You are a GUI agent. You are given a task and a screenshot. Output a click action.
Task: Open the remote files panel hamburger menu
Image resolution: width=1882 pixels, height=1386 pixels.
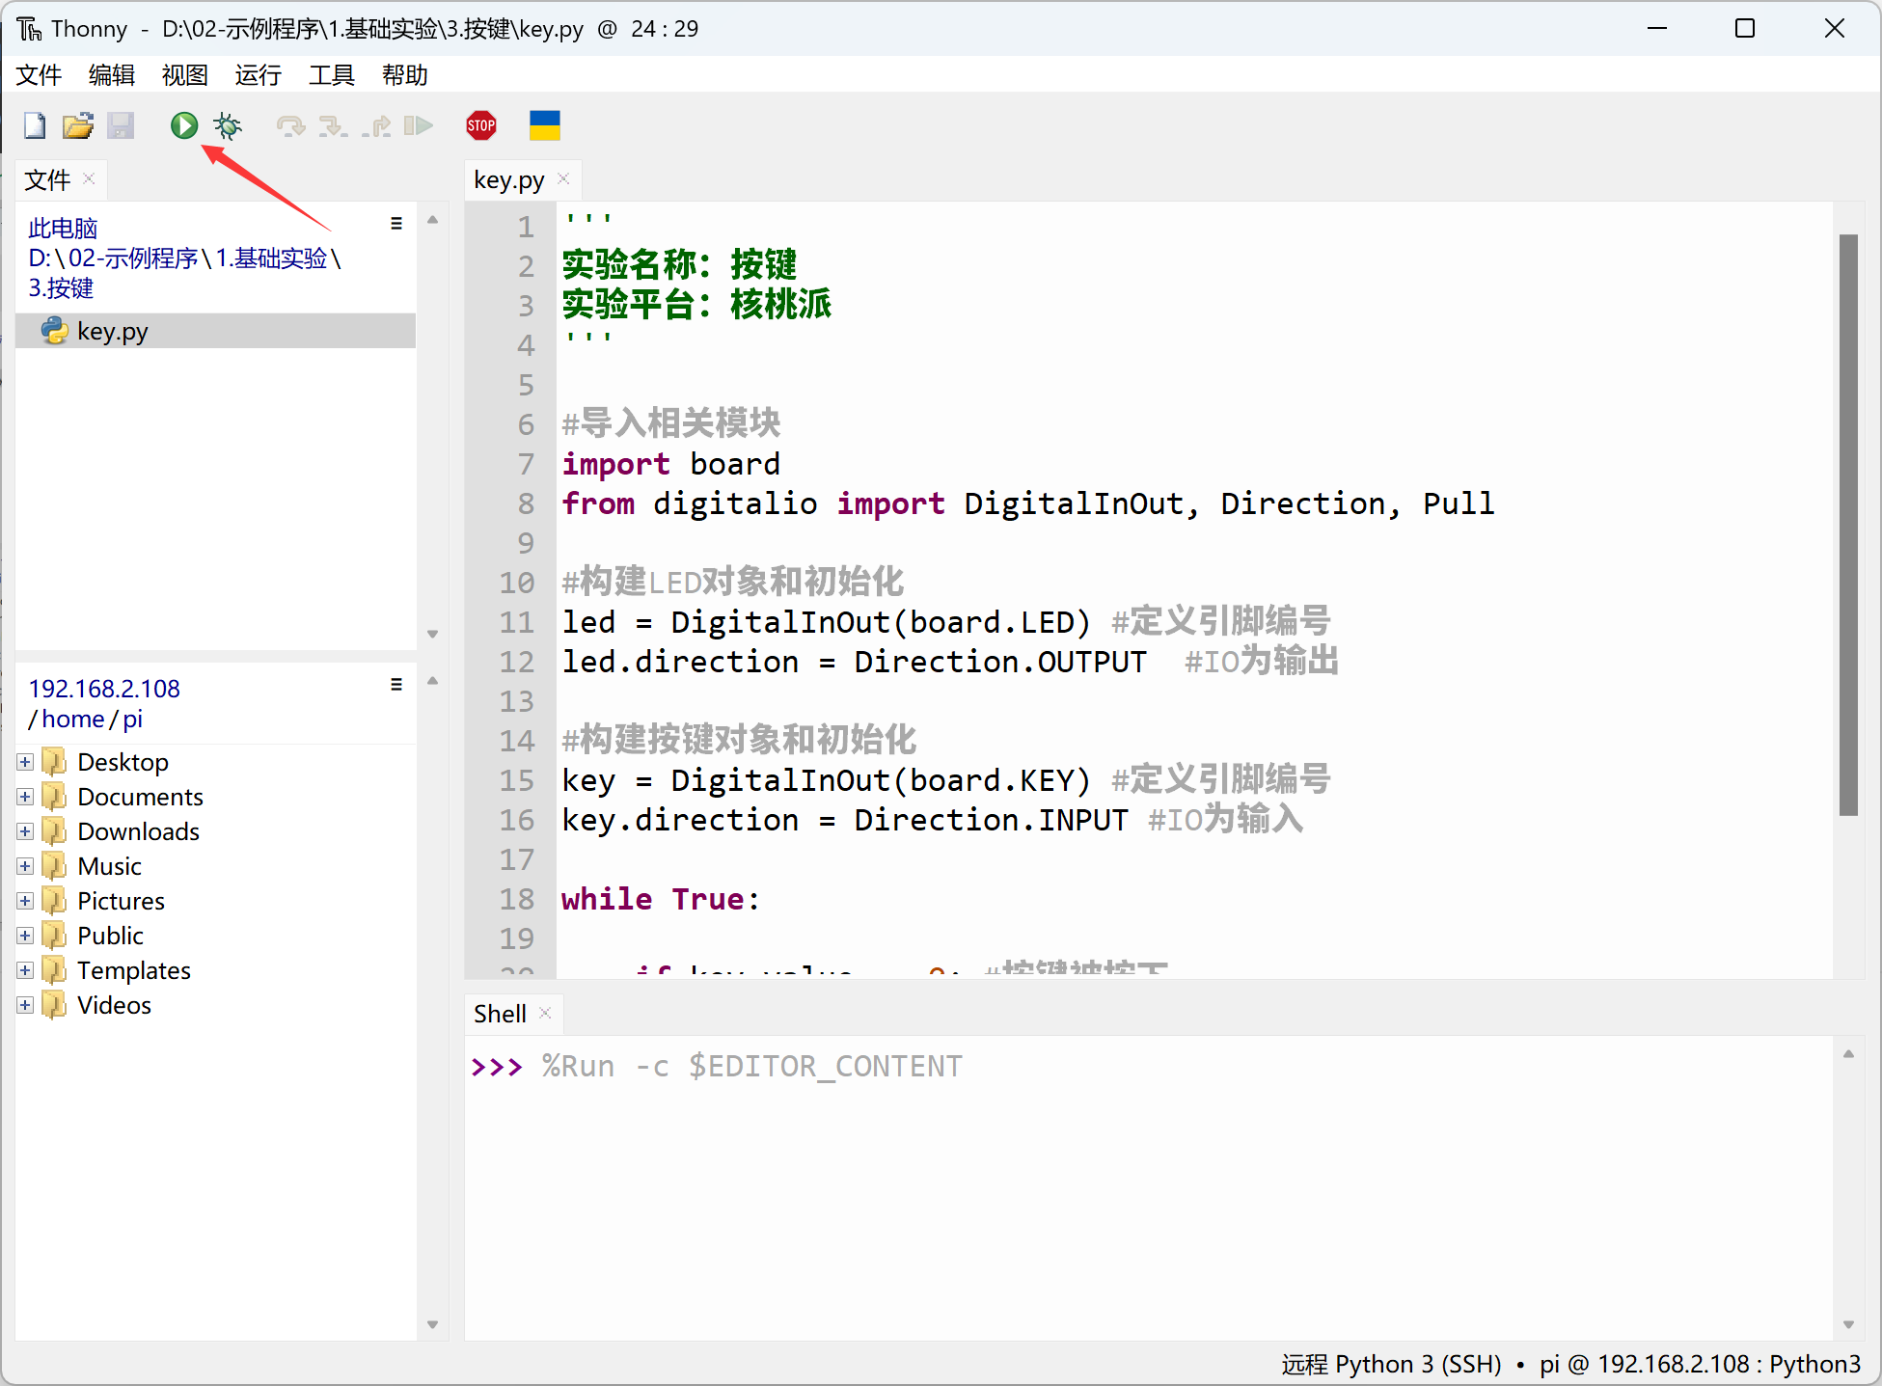point(396,685)
